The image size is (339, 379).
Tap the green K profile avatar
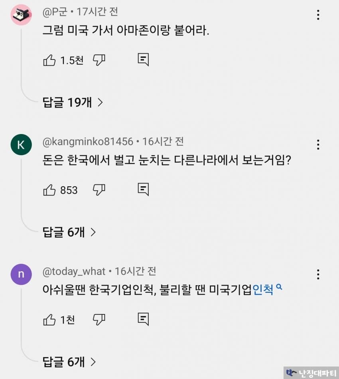[21, 145]
